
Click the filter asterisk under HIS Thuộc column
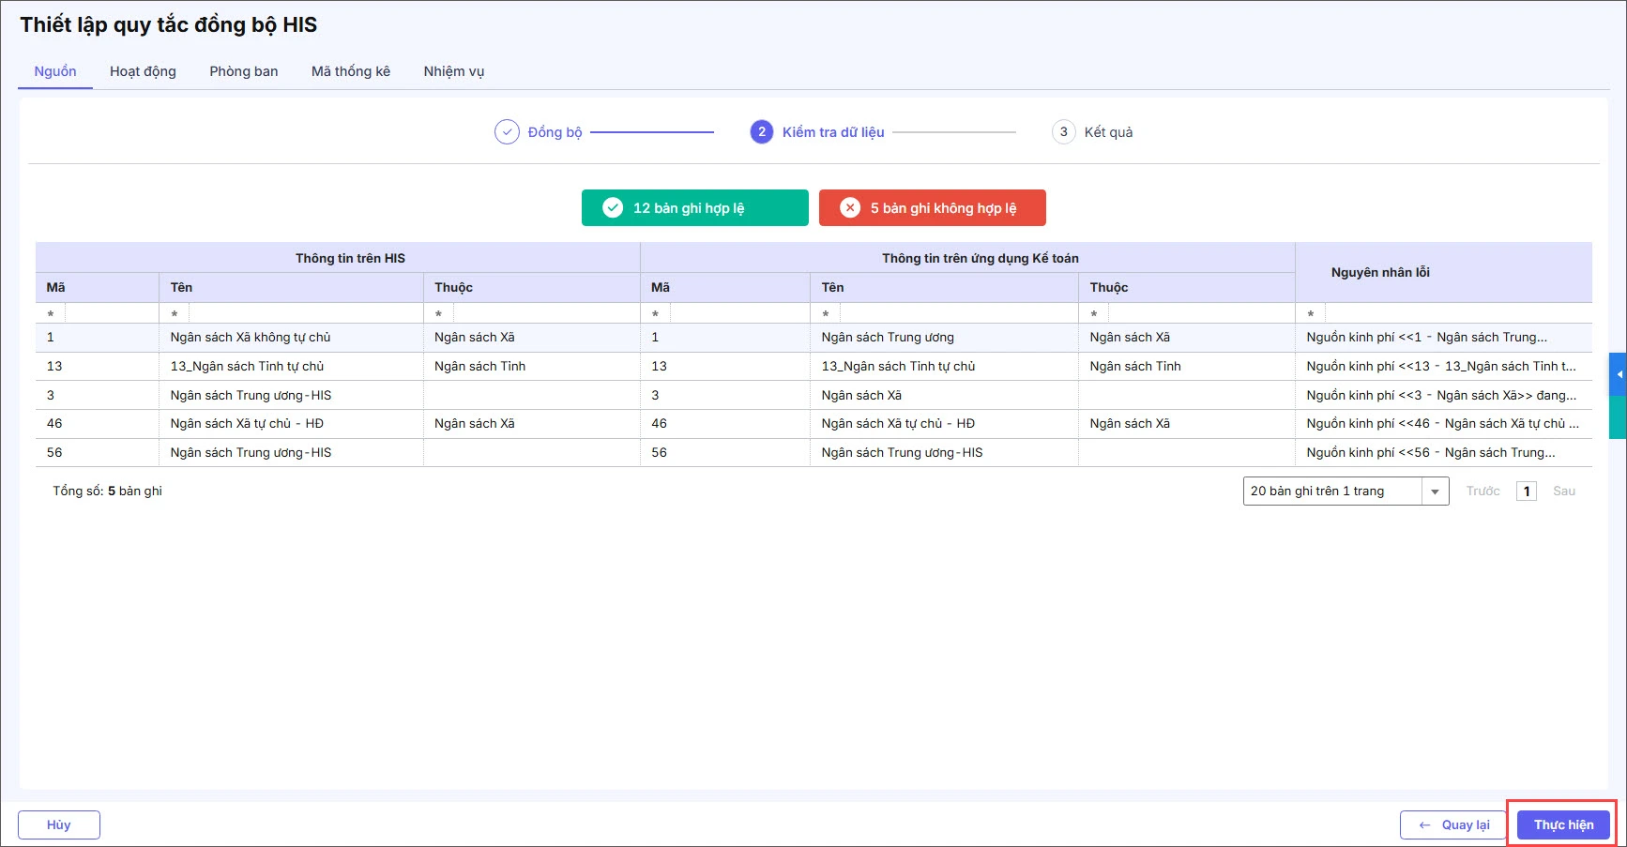[438, 314]
